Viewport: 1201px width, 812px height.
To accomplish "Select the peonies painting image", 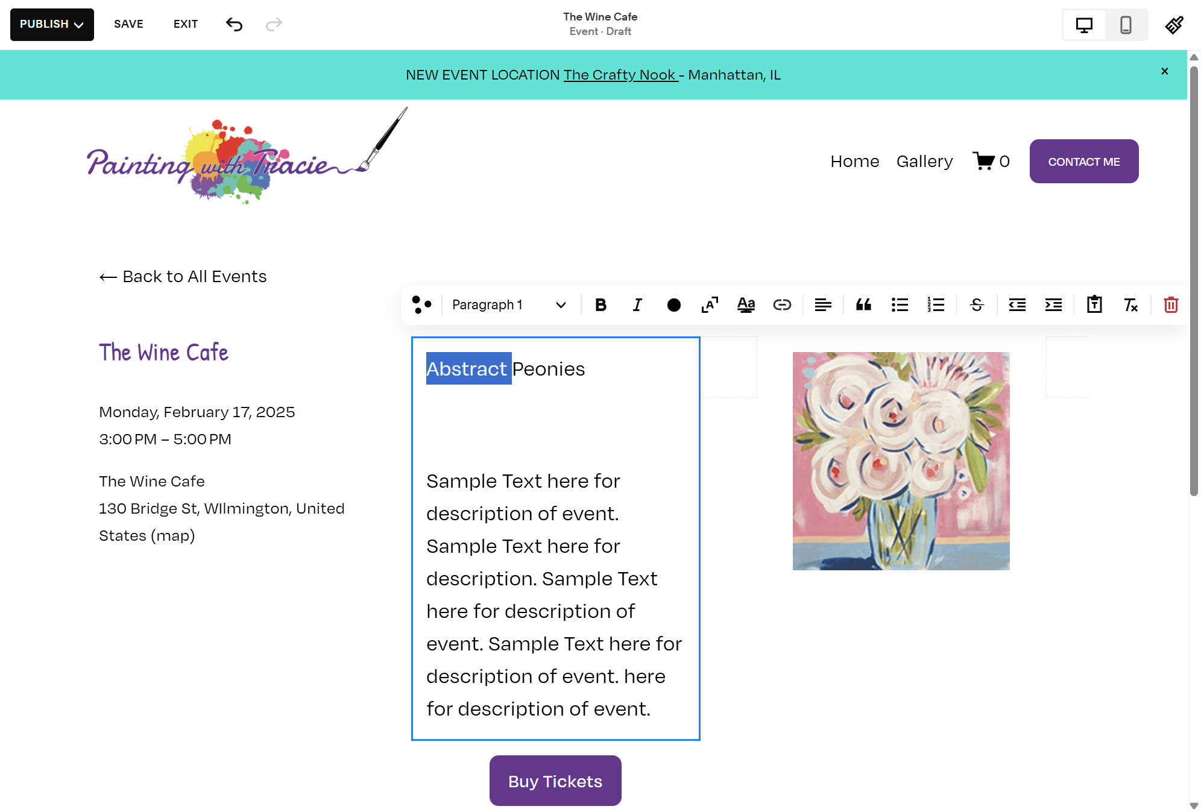I will (901, 461).
